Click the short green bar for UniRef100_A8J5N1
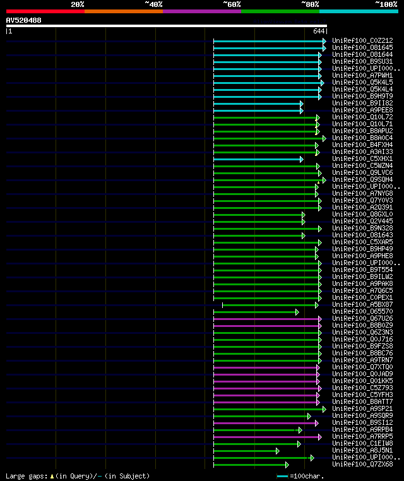Screen dimensions: 404x481 point(245,451)
